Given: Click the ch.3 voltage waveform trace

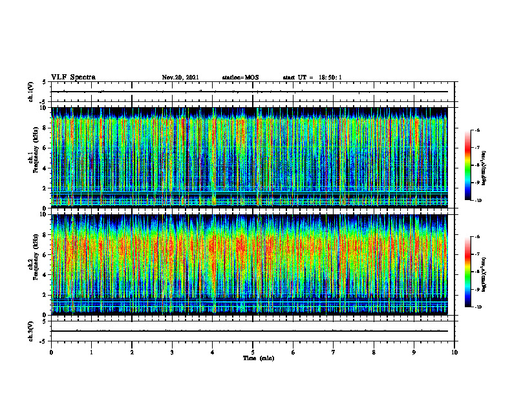Looking at the screenshot, I should tap(250, 331).
